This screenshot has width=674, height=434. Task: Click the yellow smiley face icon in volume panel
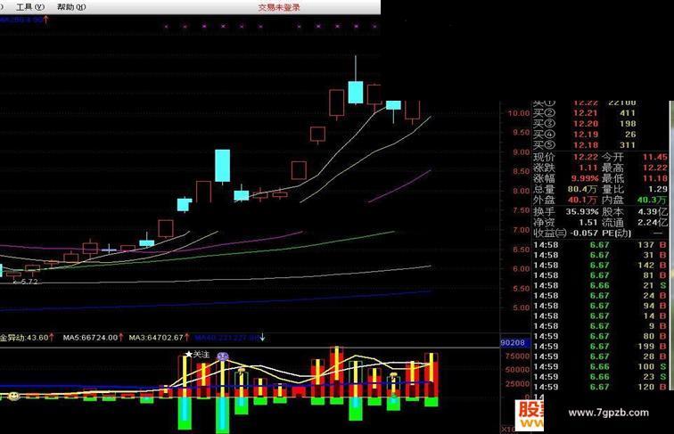coord(14,396)
